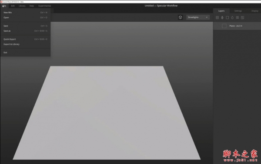Add a surface layer using the first Layers icon

(217, 18)
